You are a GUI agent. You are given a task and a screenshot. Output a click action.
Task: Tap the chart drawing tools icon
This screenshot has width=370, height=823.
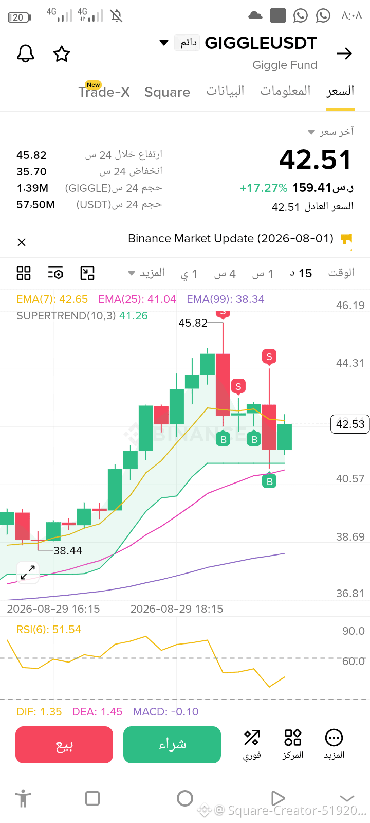coord(87,273)
